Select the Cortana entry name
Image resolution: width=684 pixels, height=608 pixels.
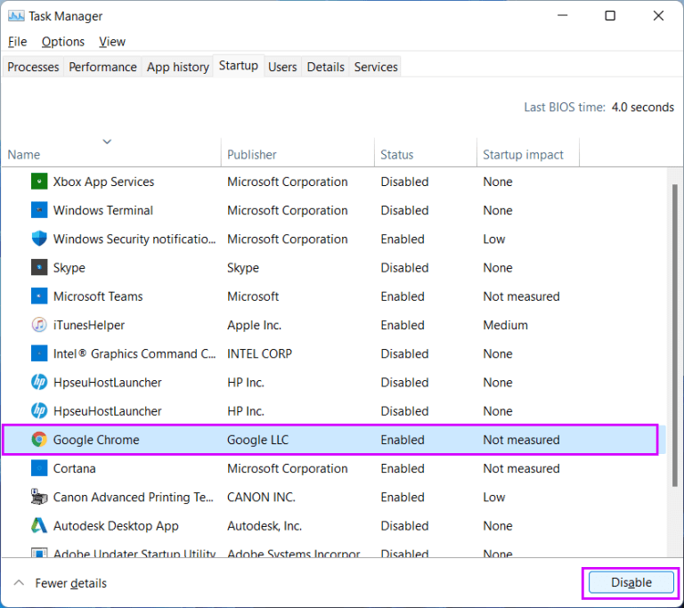74,468
